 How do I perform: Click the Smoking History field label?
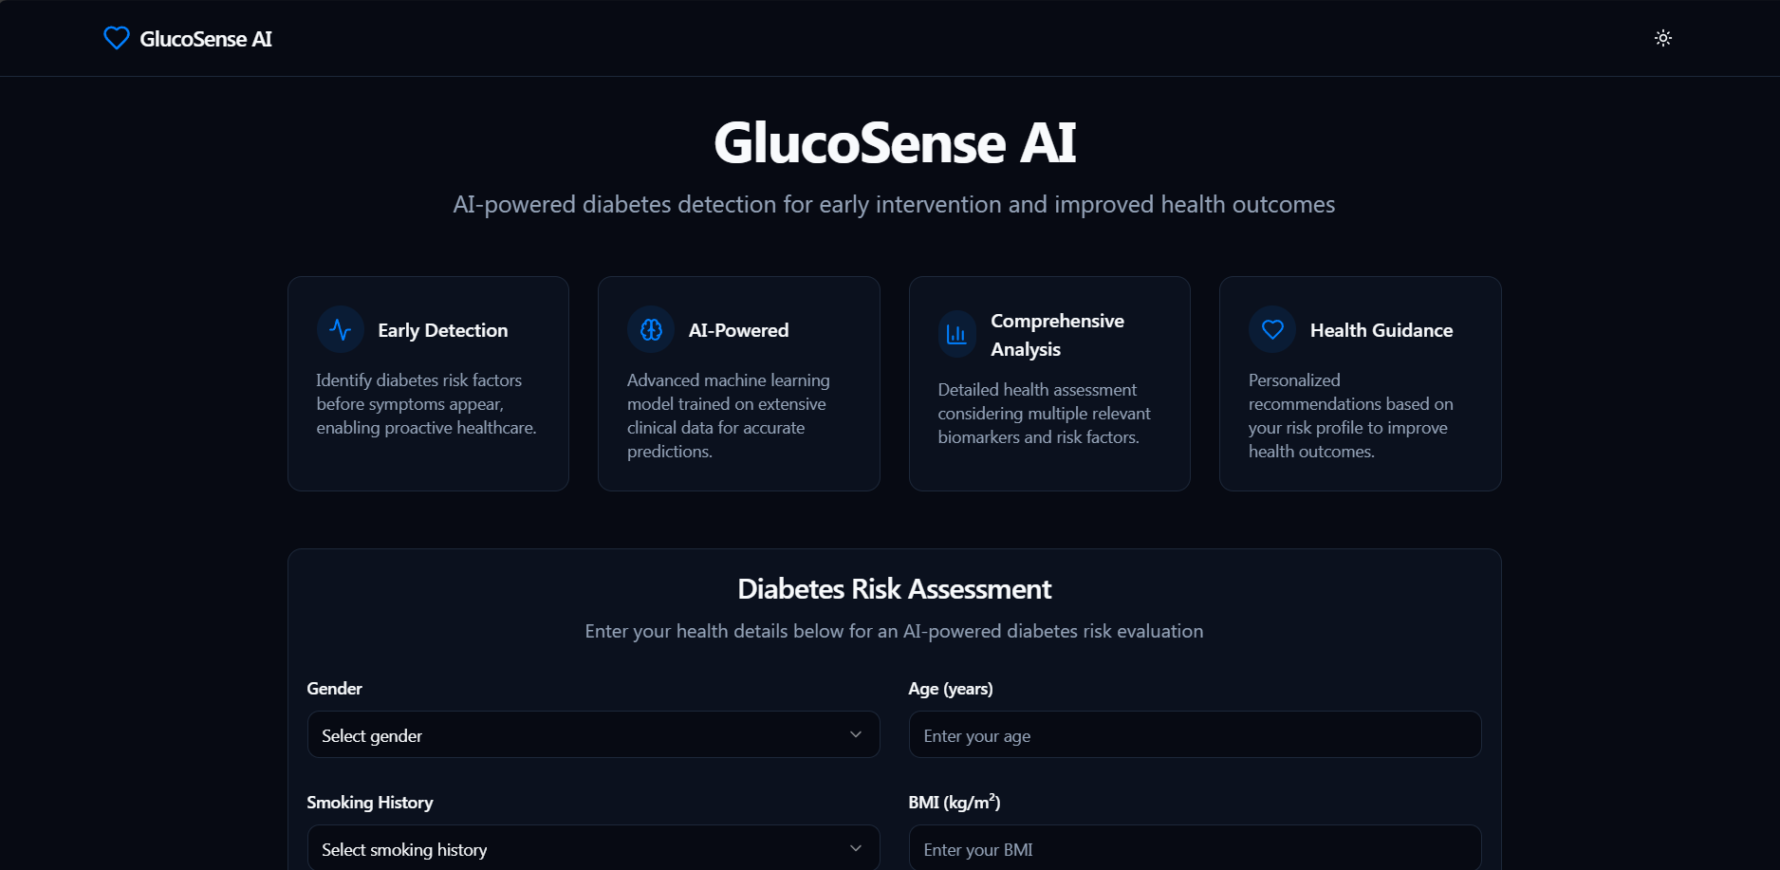tap(369, 803)
